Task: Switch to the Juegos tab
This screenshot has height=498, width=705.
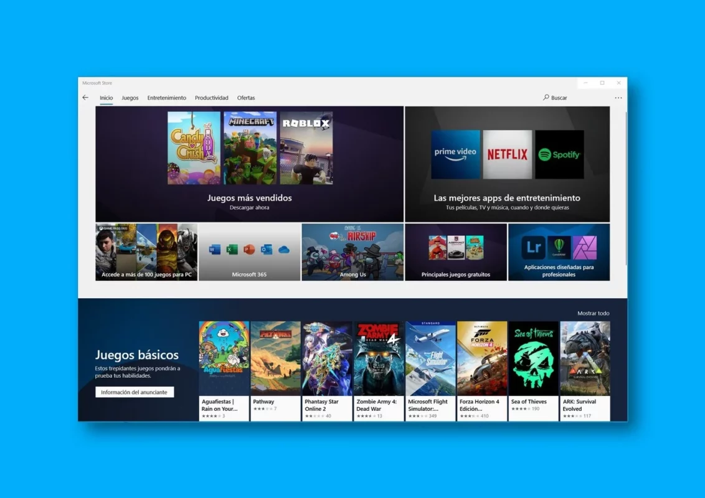Action: 130,98
